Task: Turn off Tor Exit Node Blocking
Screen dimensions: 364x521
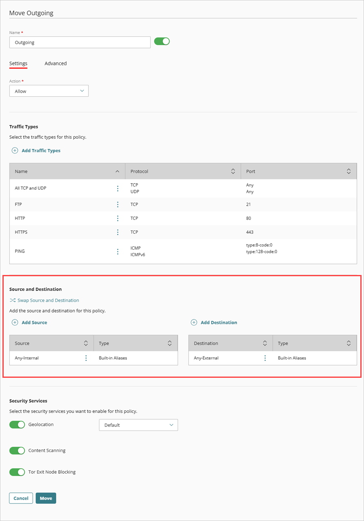Action: click(x=17, y=472)
